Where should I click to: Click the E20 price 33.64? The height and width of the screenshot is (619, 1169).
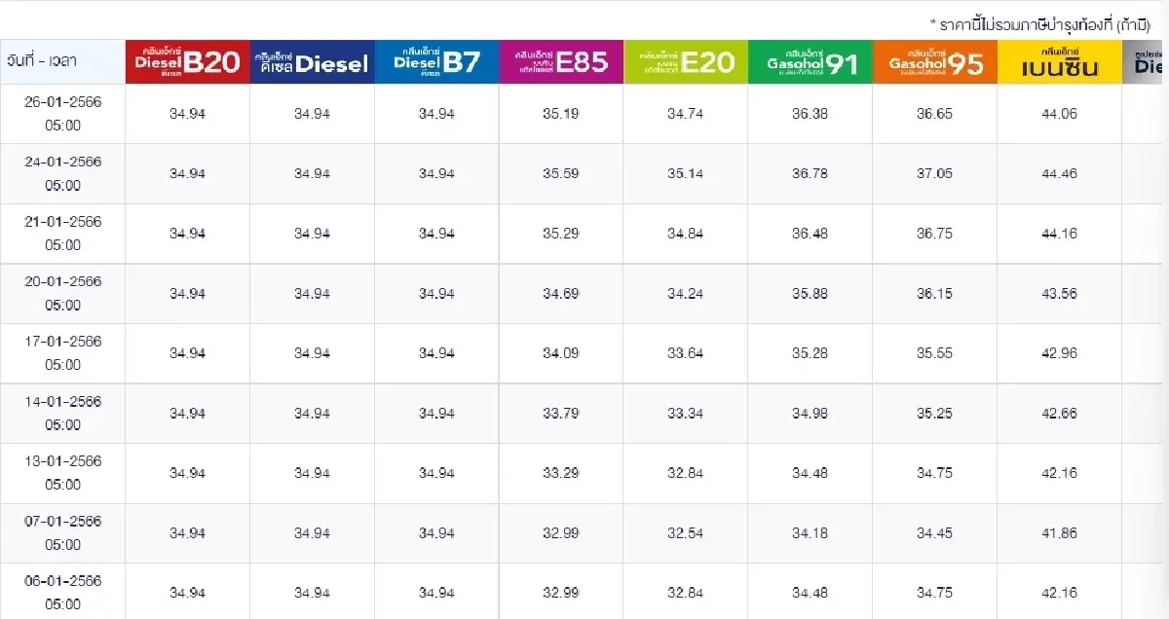point(685,353)
